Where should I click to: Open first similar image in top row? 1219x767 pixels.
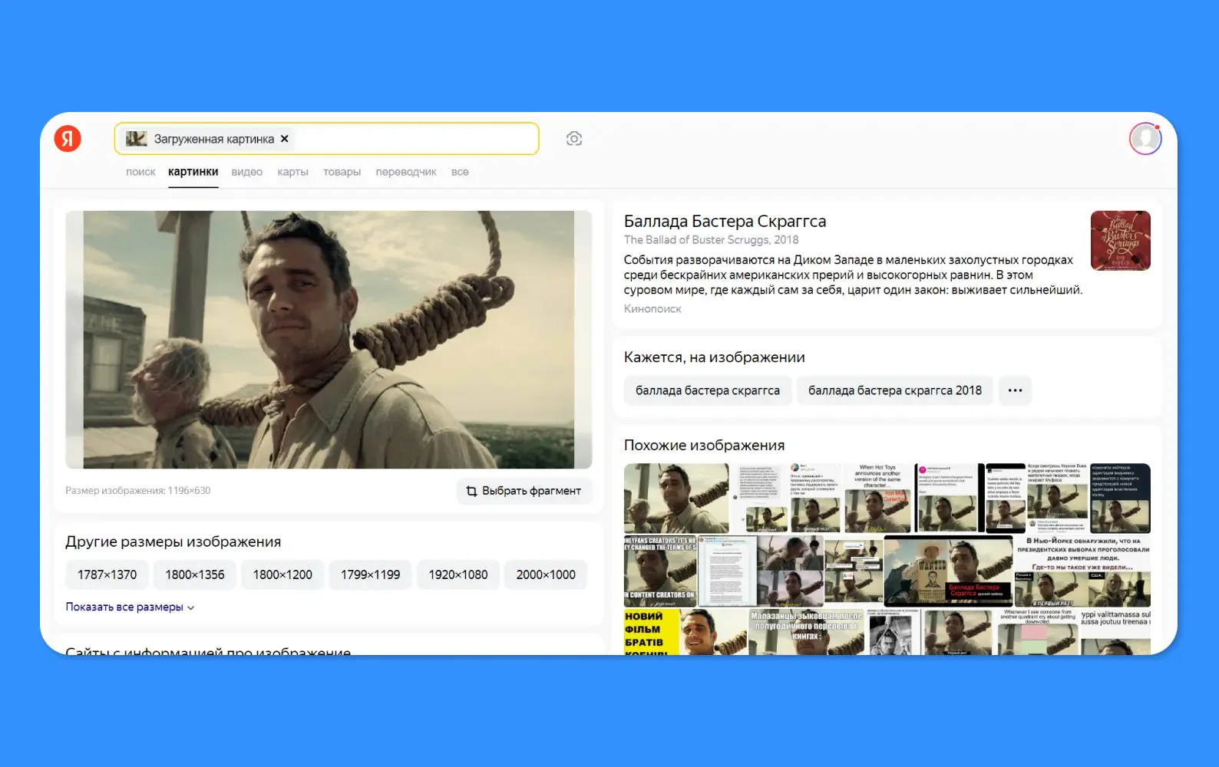[676, 498]
